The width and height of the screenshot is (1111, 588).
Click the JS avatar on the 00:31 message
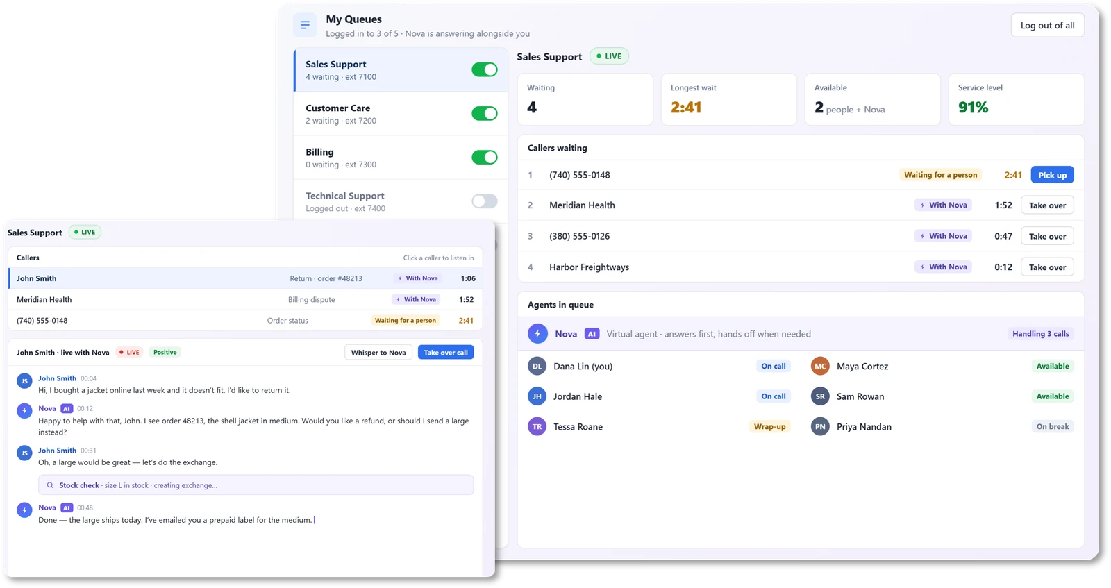[24, 453]
